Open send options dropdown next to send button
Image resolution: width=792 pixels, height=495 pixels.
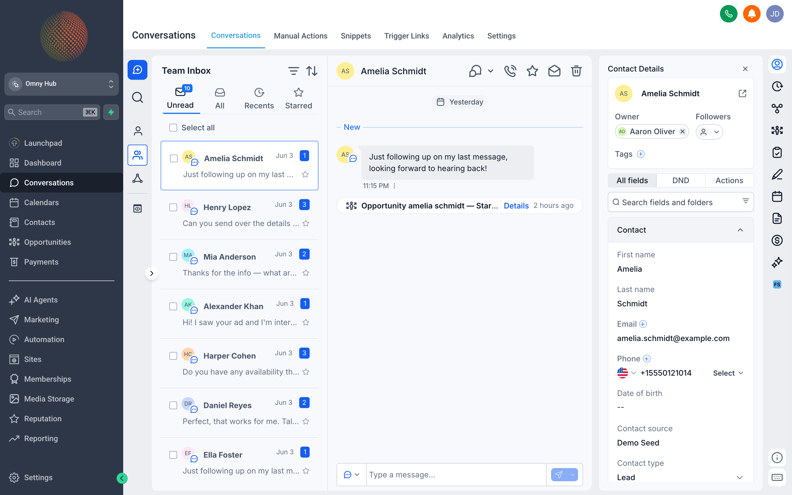point(572,475)
